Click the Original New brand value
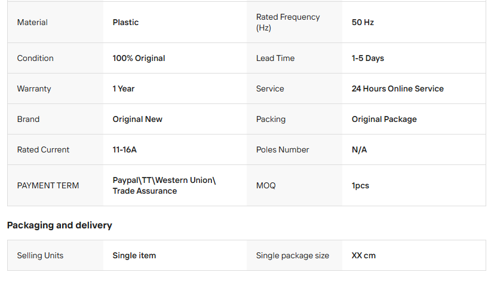 (x=137, y=119)
